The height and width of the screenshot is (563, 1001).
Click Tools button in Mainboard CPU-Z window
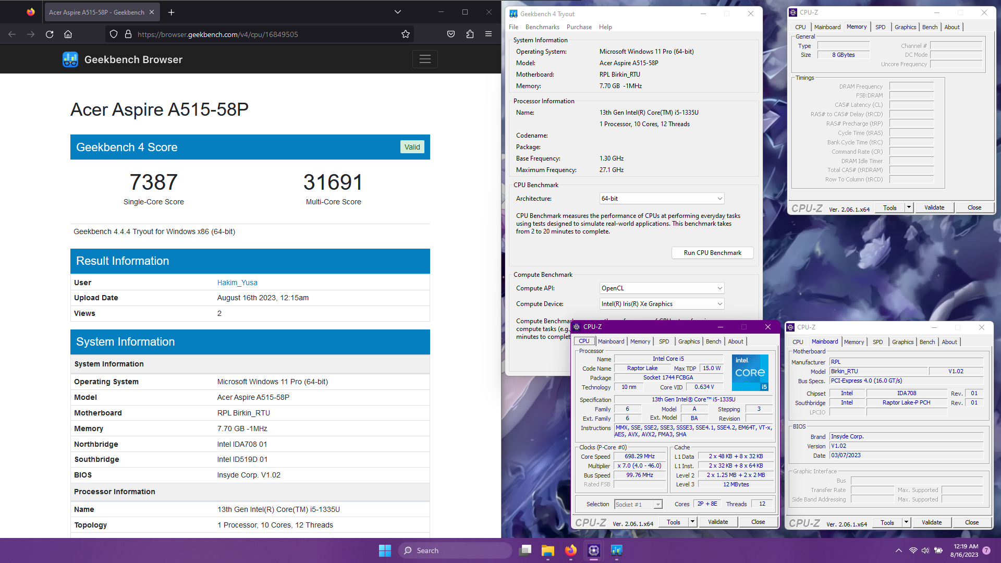pos(887,522)
